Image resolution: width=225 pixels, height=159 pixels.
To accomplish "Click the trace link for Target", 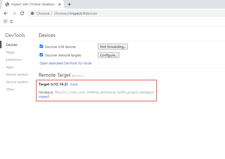I will [x=74, y=84].
